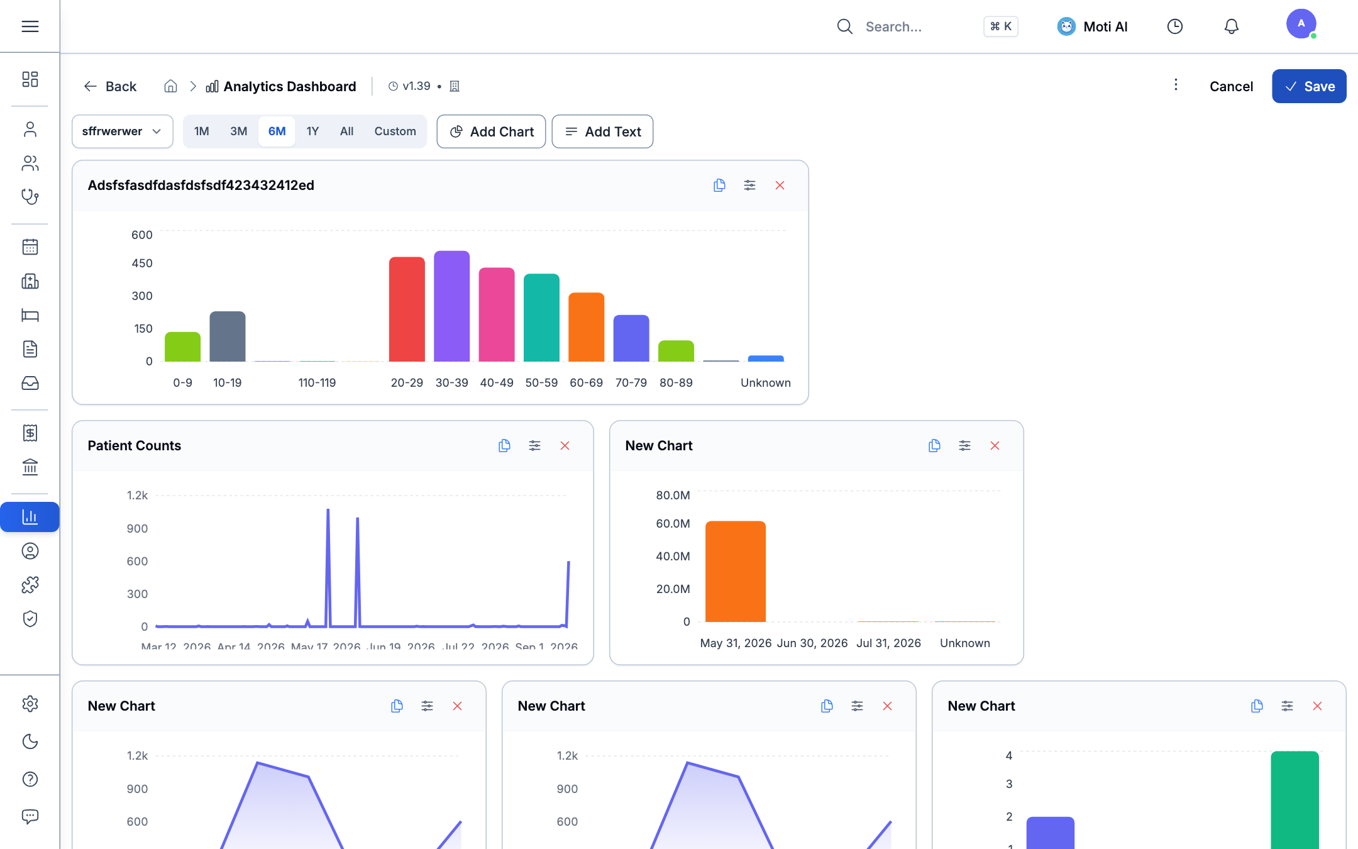Screen dimensions: 1358x849
Task: Click the Cancel button
Action: tap(1231, 86)
